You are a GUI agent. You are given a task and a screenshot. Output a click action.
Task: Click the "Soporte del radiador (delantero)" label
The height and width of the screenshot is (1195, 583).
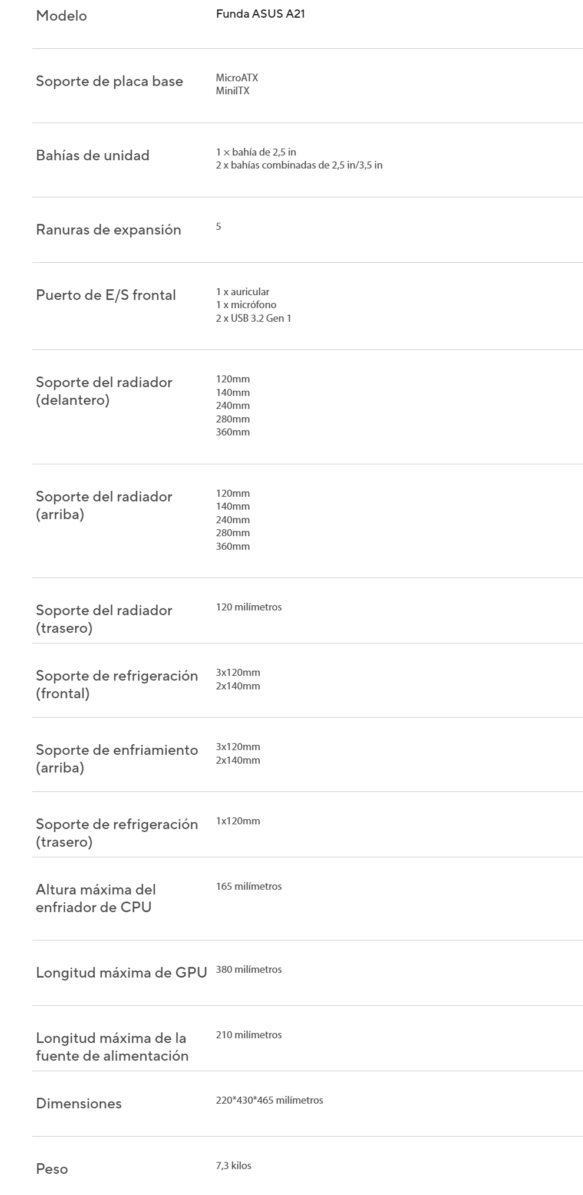click(x=104, y=391)
